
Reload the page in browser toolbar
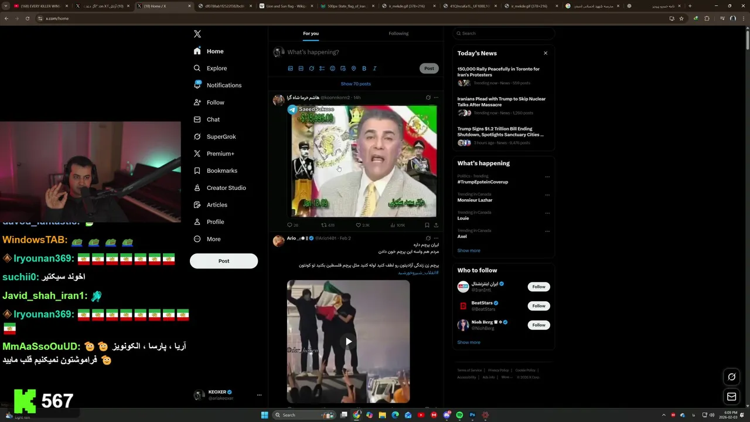click(x=27, y=18)
